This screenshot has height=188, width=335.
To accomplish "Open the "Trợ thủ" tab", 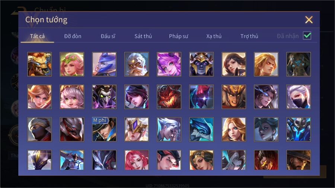I will click(x=249, y=36).
